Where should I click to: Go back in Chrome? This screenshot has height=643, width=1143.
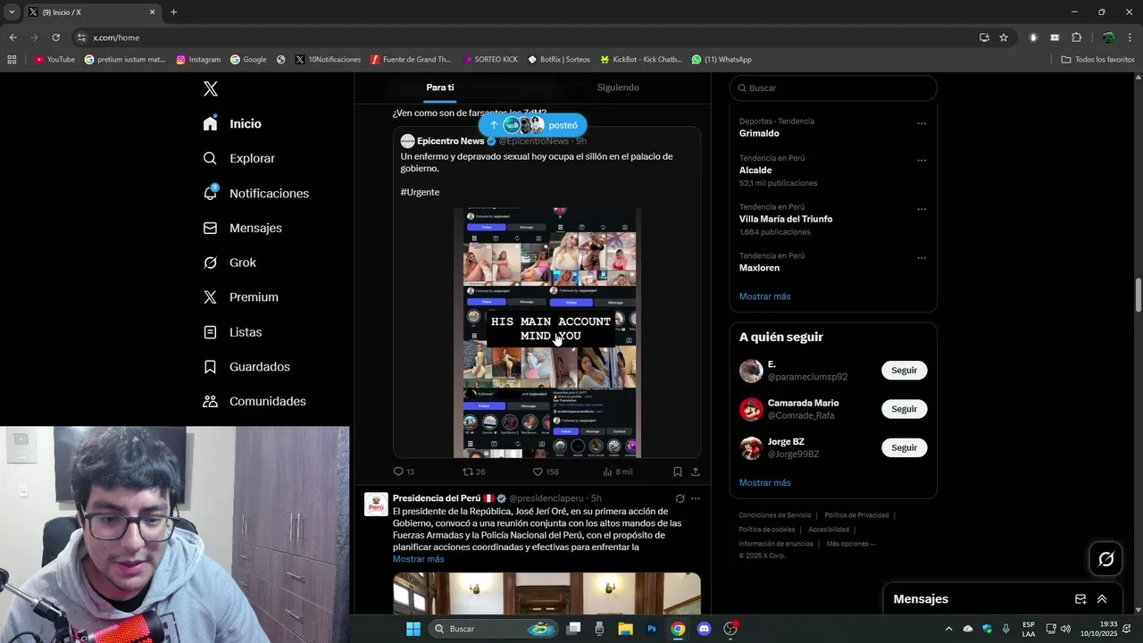pos(13,38)
